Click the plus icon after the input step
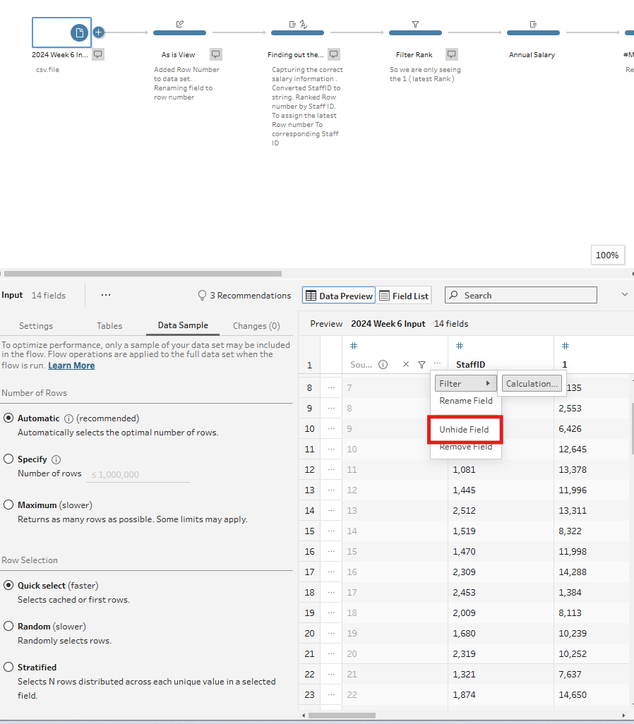Viewport: 634px width, 724px height. click(x=99, y=32)
